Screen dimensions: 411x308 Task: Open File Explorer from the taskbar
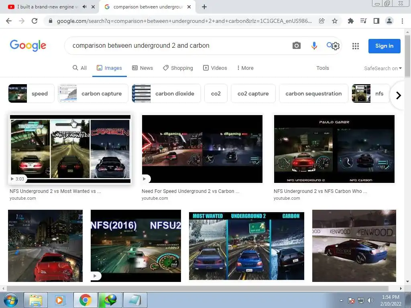point(36,300)
